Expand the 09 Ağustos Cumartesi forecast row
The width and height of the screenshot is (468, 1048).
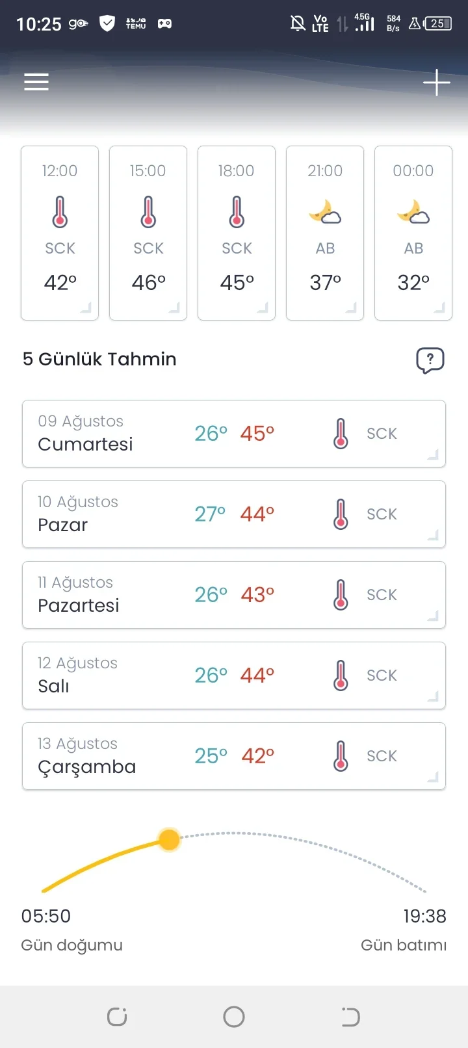[433, 454]
